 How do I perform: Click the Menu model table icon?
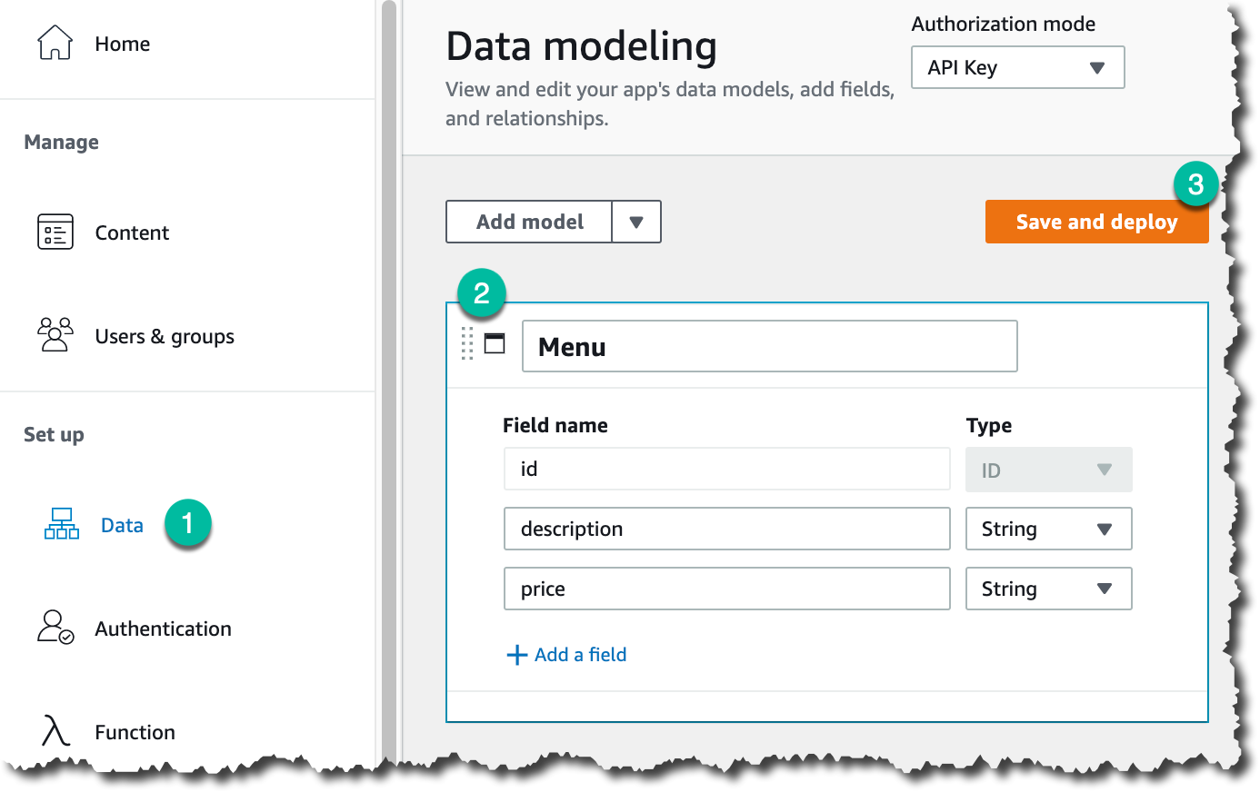[x=495, y=343]
